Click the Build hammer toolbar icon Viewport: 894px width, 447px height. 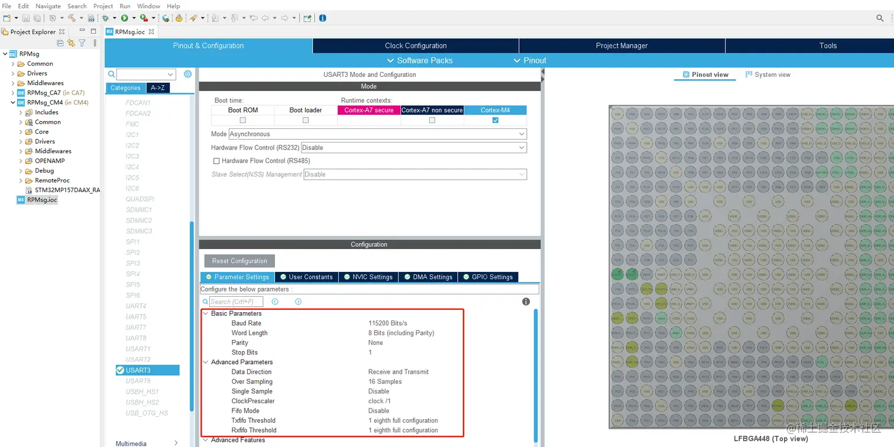72,18
